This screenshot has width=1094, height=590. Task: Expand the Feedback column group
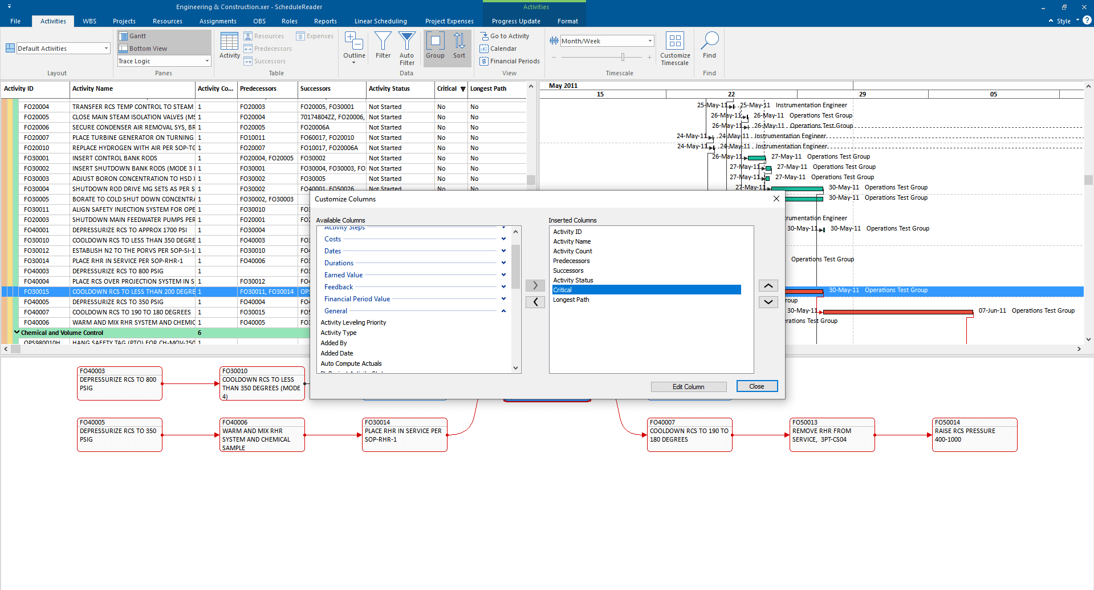click(x=503, y=287)
